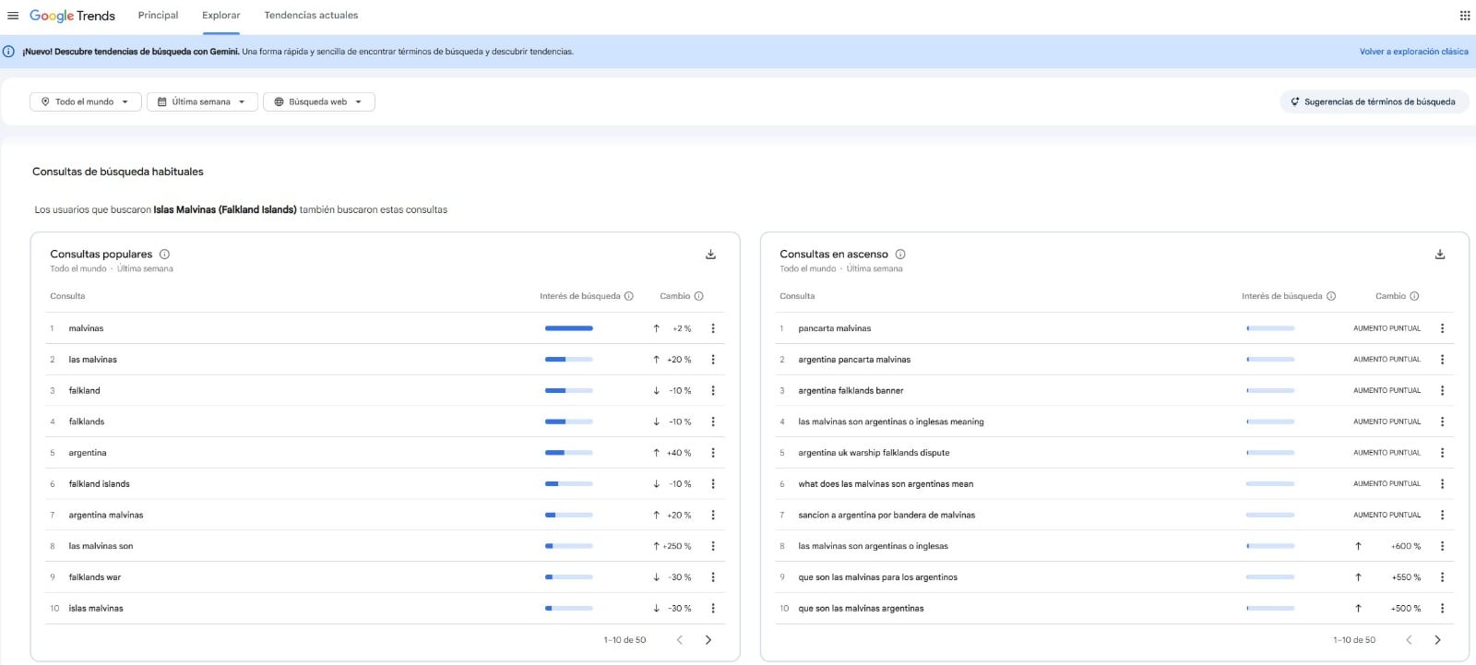Expand the Búsqueda web type dropdown
The height and width of the screenshot is (665, 1476).
point(319,102)
